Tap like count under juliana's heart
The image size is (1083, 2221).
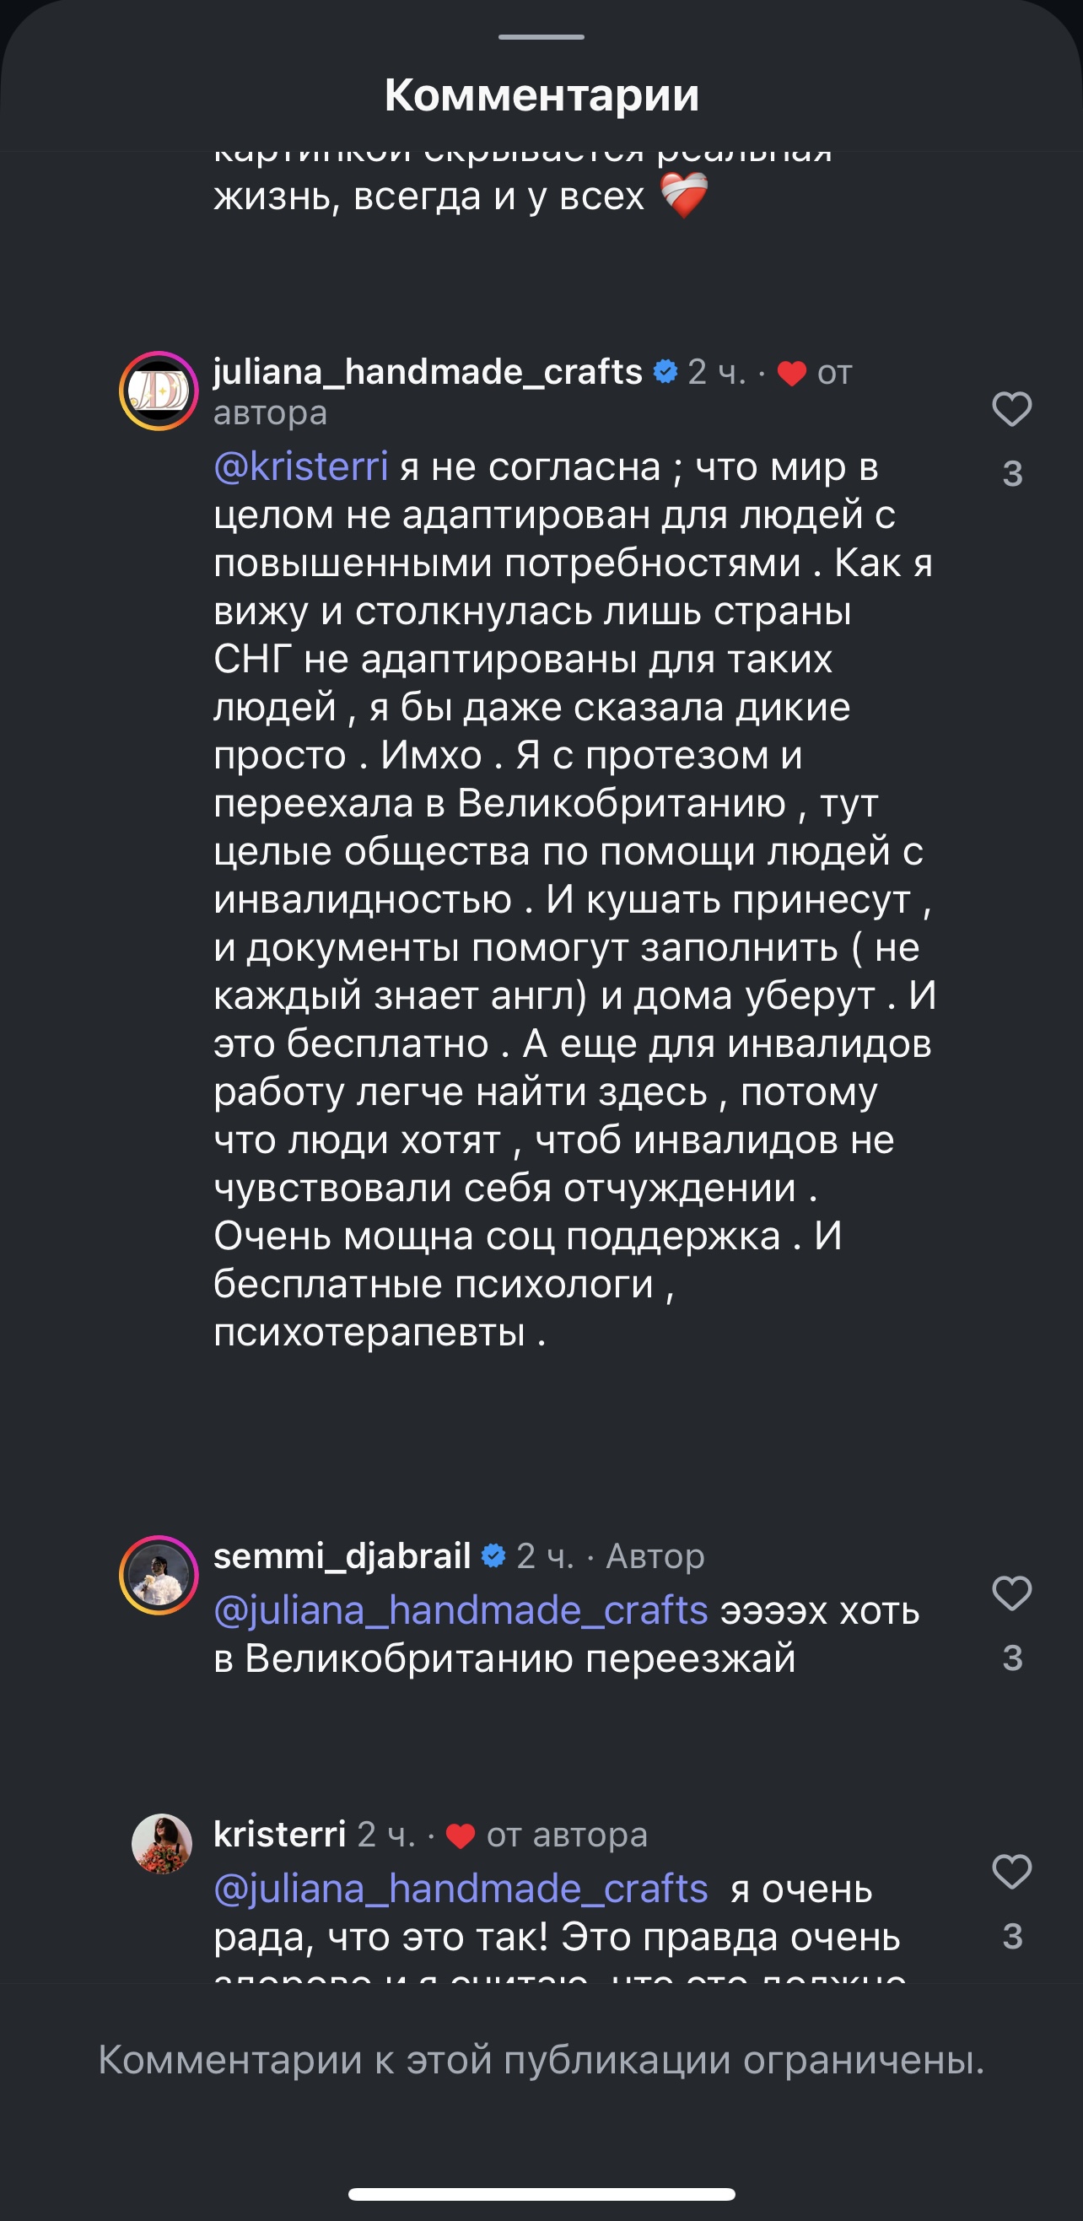pyautogui.click(x=1012, y=473)
